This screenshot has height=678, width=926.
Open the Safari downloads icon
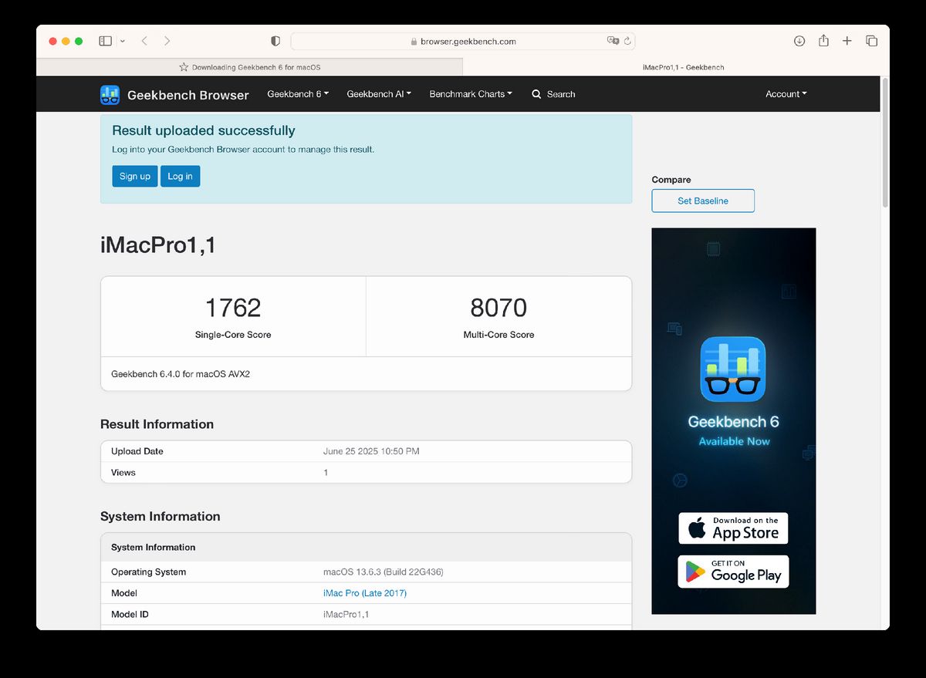click(799, 41)
